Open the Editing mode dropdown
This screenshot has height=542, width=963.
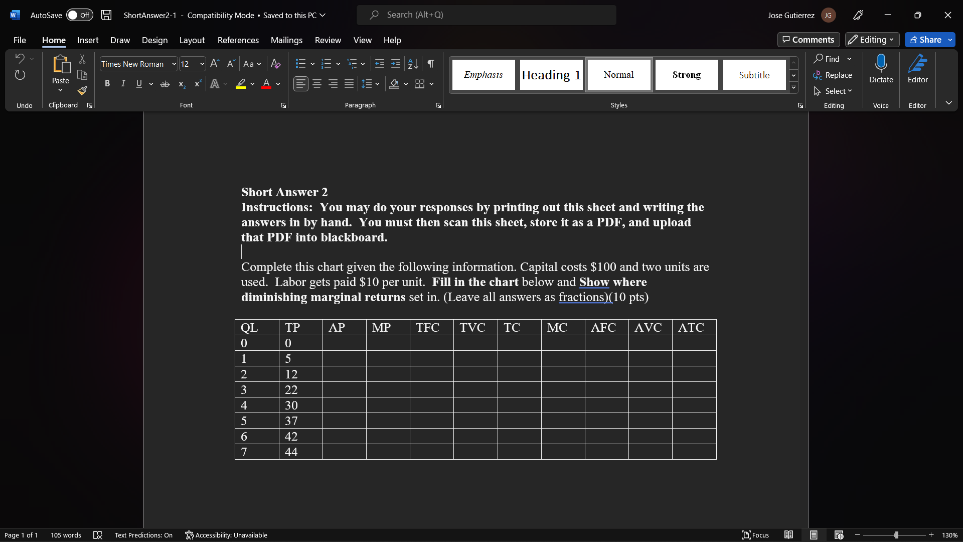(x=872, y=40)
